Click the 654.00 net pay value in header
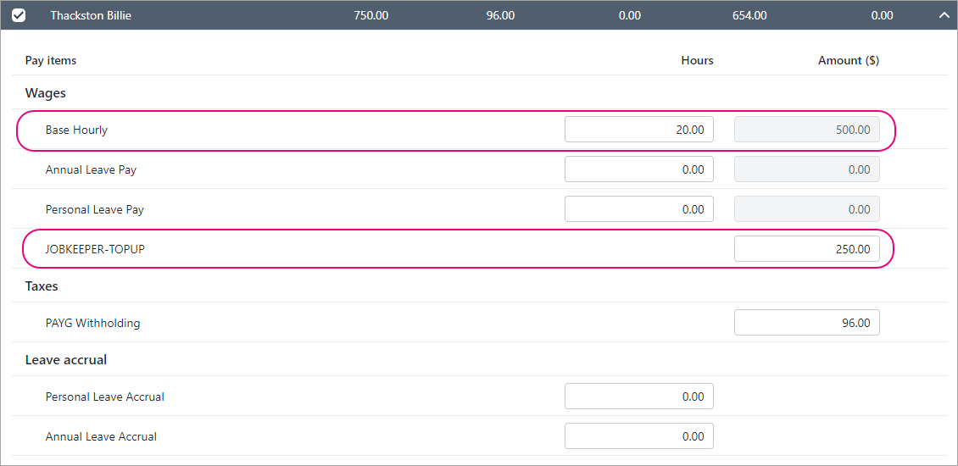This screenshot has height=466, width=958. point(749,15)
